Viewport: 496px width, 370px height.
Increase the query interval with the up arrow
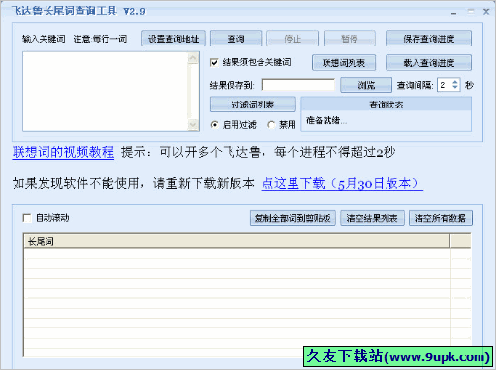(x=455, y=82)
